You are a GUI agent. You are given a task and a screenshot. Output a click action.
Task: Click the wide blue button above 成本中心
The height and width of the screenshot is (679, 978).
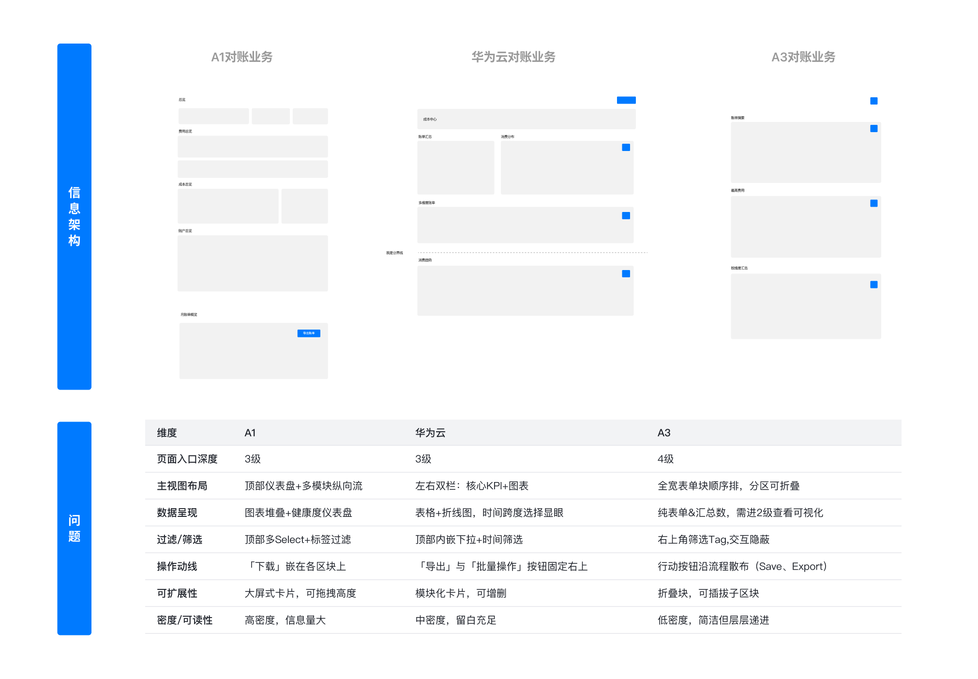[626, 100]
